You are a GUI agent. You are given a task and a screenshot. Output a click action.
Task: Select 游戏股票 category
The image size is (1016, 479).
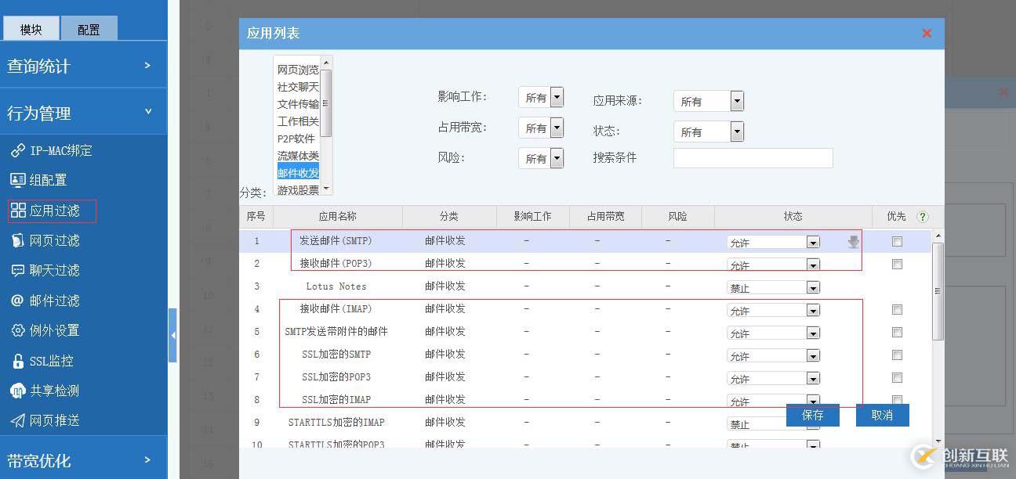[x=298, y=189]
